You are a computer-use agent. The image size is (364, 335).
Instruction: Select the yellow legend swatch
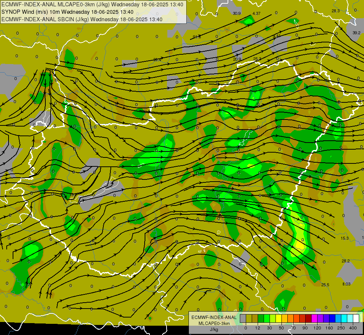click(279, 318)
